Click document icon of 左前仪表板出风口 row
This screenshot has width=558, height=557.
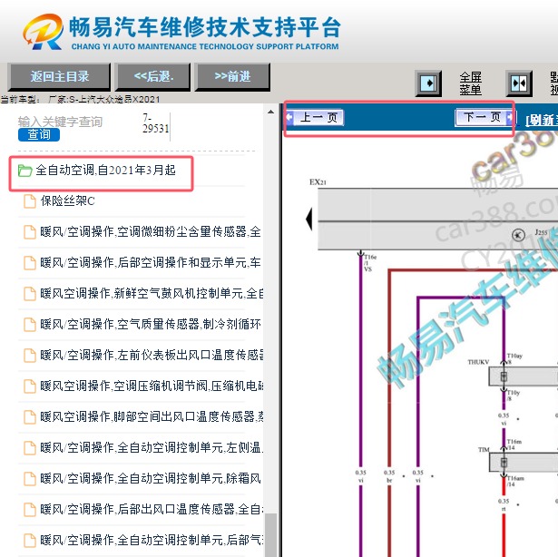pos(30,356)
